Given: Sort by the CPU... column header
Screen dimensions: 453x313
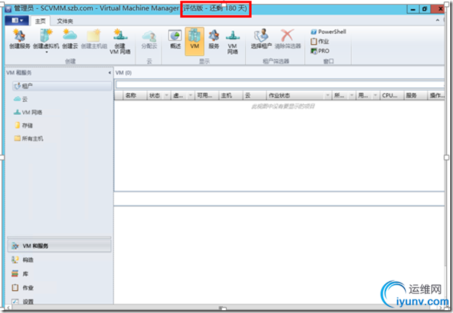Looking at the screenshot, I should point(392,96).
